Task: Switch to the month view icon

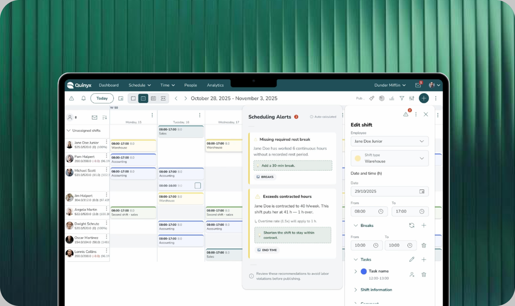Action: [x=153, y=98]
